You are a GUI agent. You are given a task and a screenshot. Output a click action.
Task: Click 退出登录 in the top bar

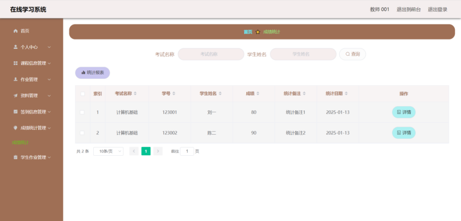(x=437, y=10)
